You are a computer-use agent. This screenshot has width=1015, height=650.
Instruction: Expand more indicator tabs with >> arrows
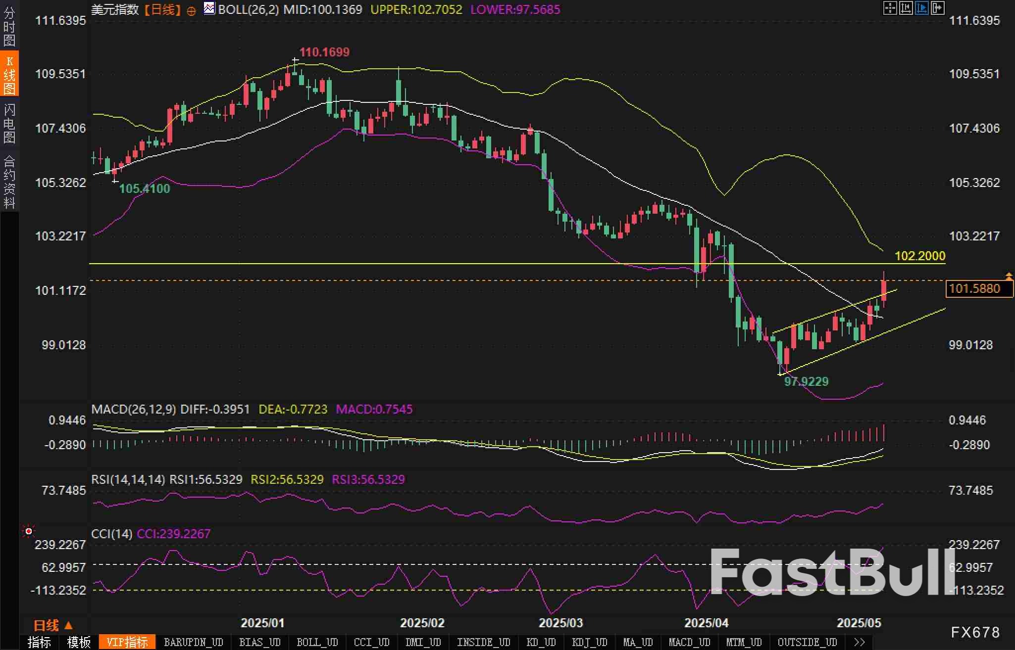[x=860, y=642]
